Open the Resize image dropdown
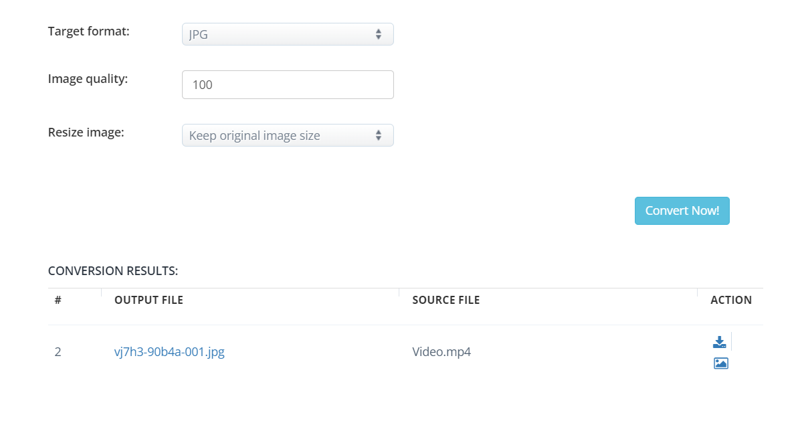This screenshot has height=423, width=796. point(287,135)
